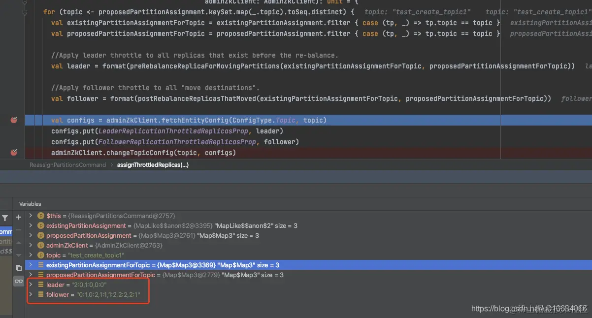Open the Variables tab
This screenshot has width=592, height=318.
30,204
